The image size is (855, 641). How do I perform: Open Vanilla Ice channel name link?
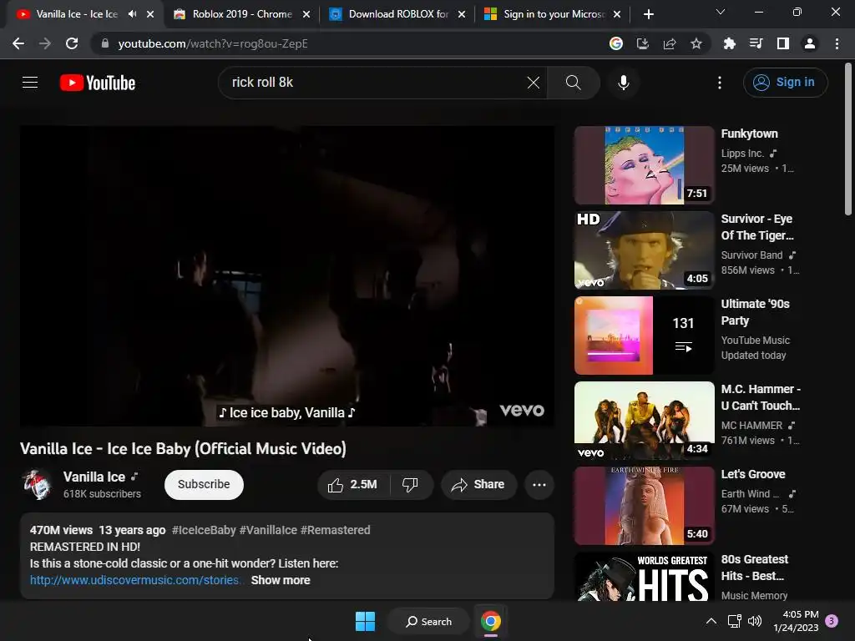(x=94, y=477)
